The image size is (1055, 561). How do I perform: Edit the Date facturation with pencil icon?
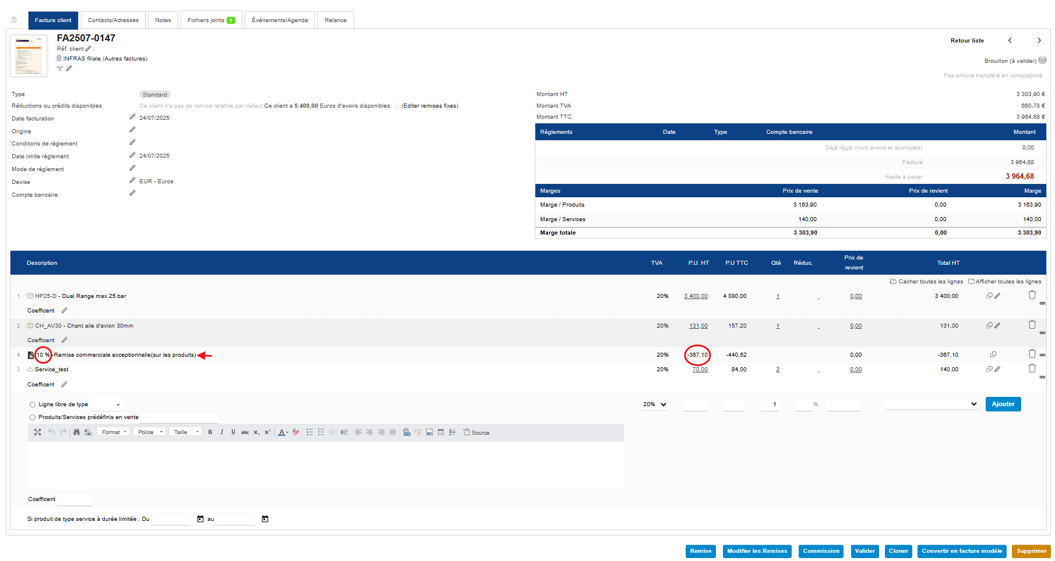[x=132, y=117]
